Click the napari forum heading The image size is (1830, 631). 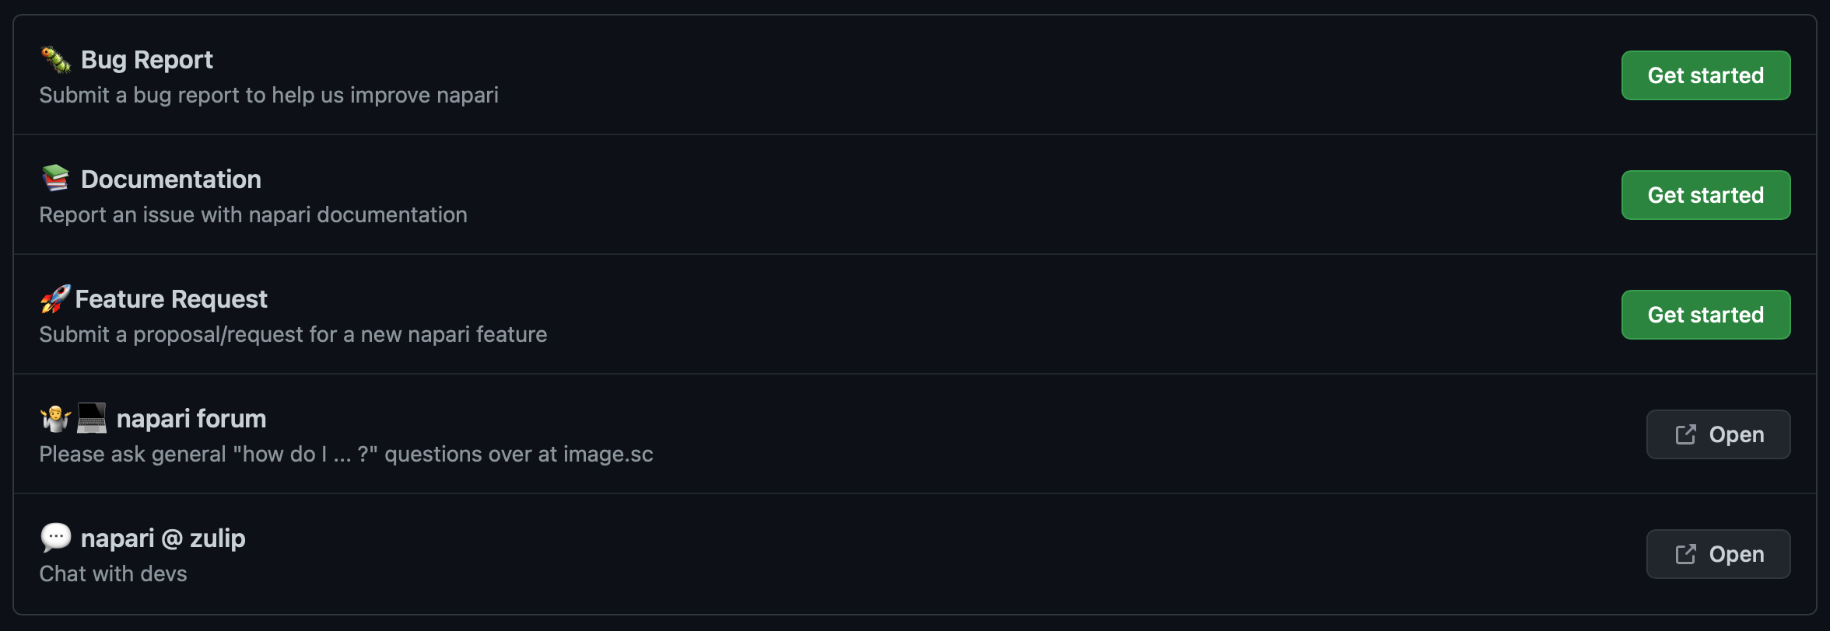pyautogui.click(x=191, y=419)
